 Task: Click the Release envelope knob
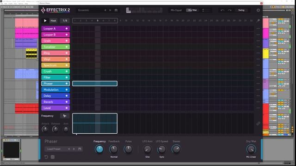55,129
